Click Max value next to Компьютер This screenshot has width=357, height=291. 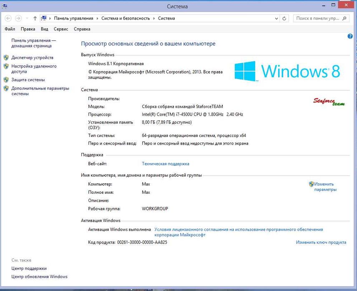click(x=146, y=184)
